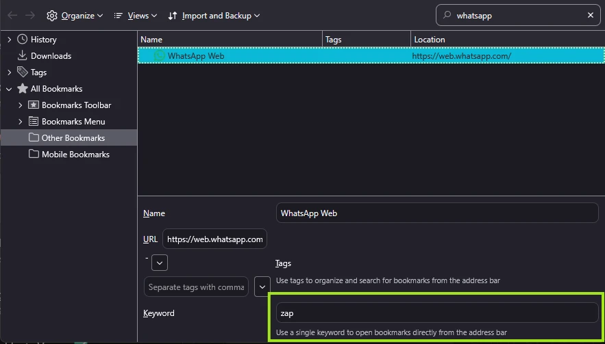
Task: Open the Views menu
Action: click(136, 16)
